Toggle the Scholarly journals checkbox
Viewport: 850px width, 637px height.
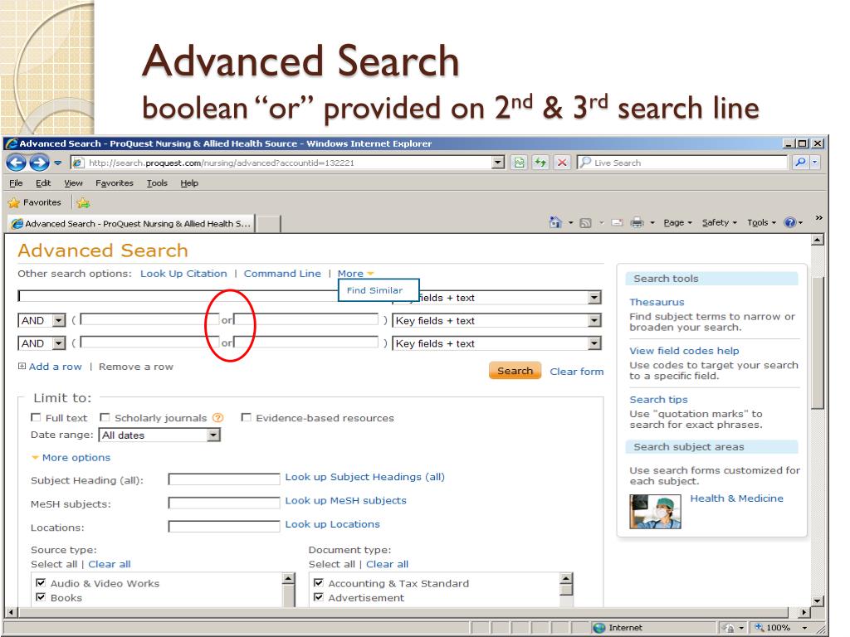(105, 417)
